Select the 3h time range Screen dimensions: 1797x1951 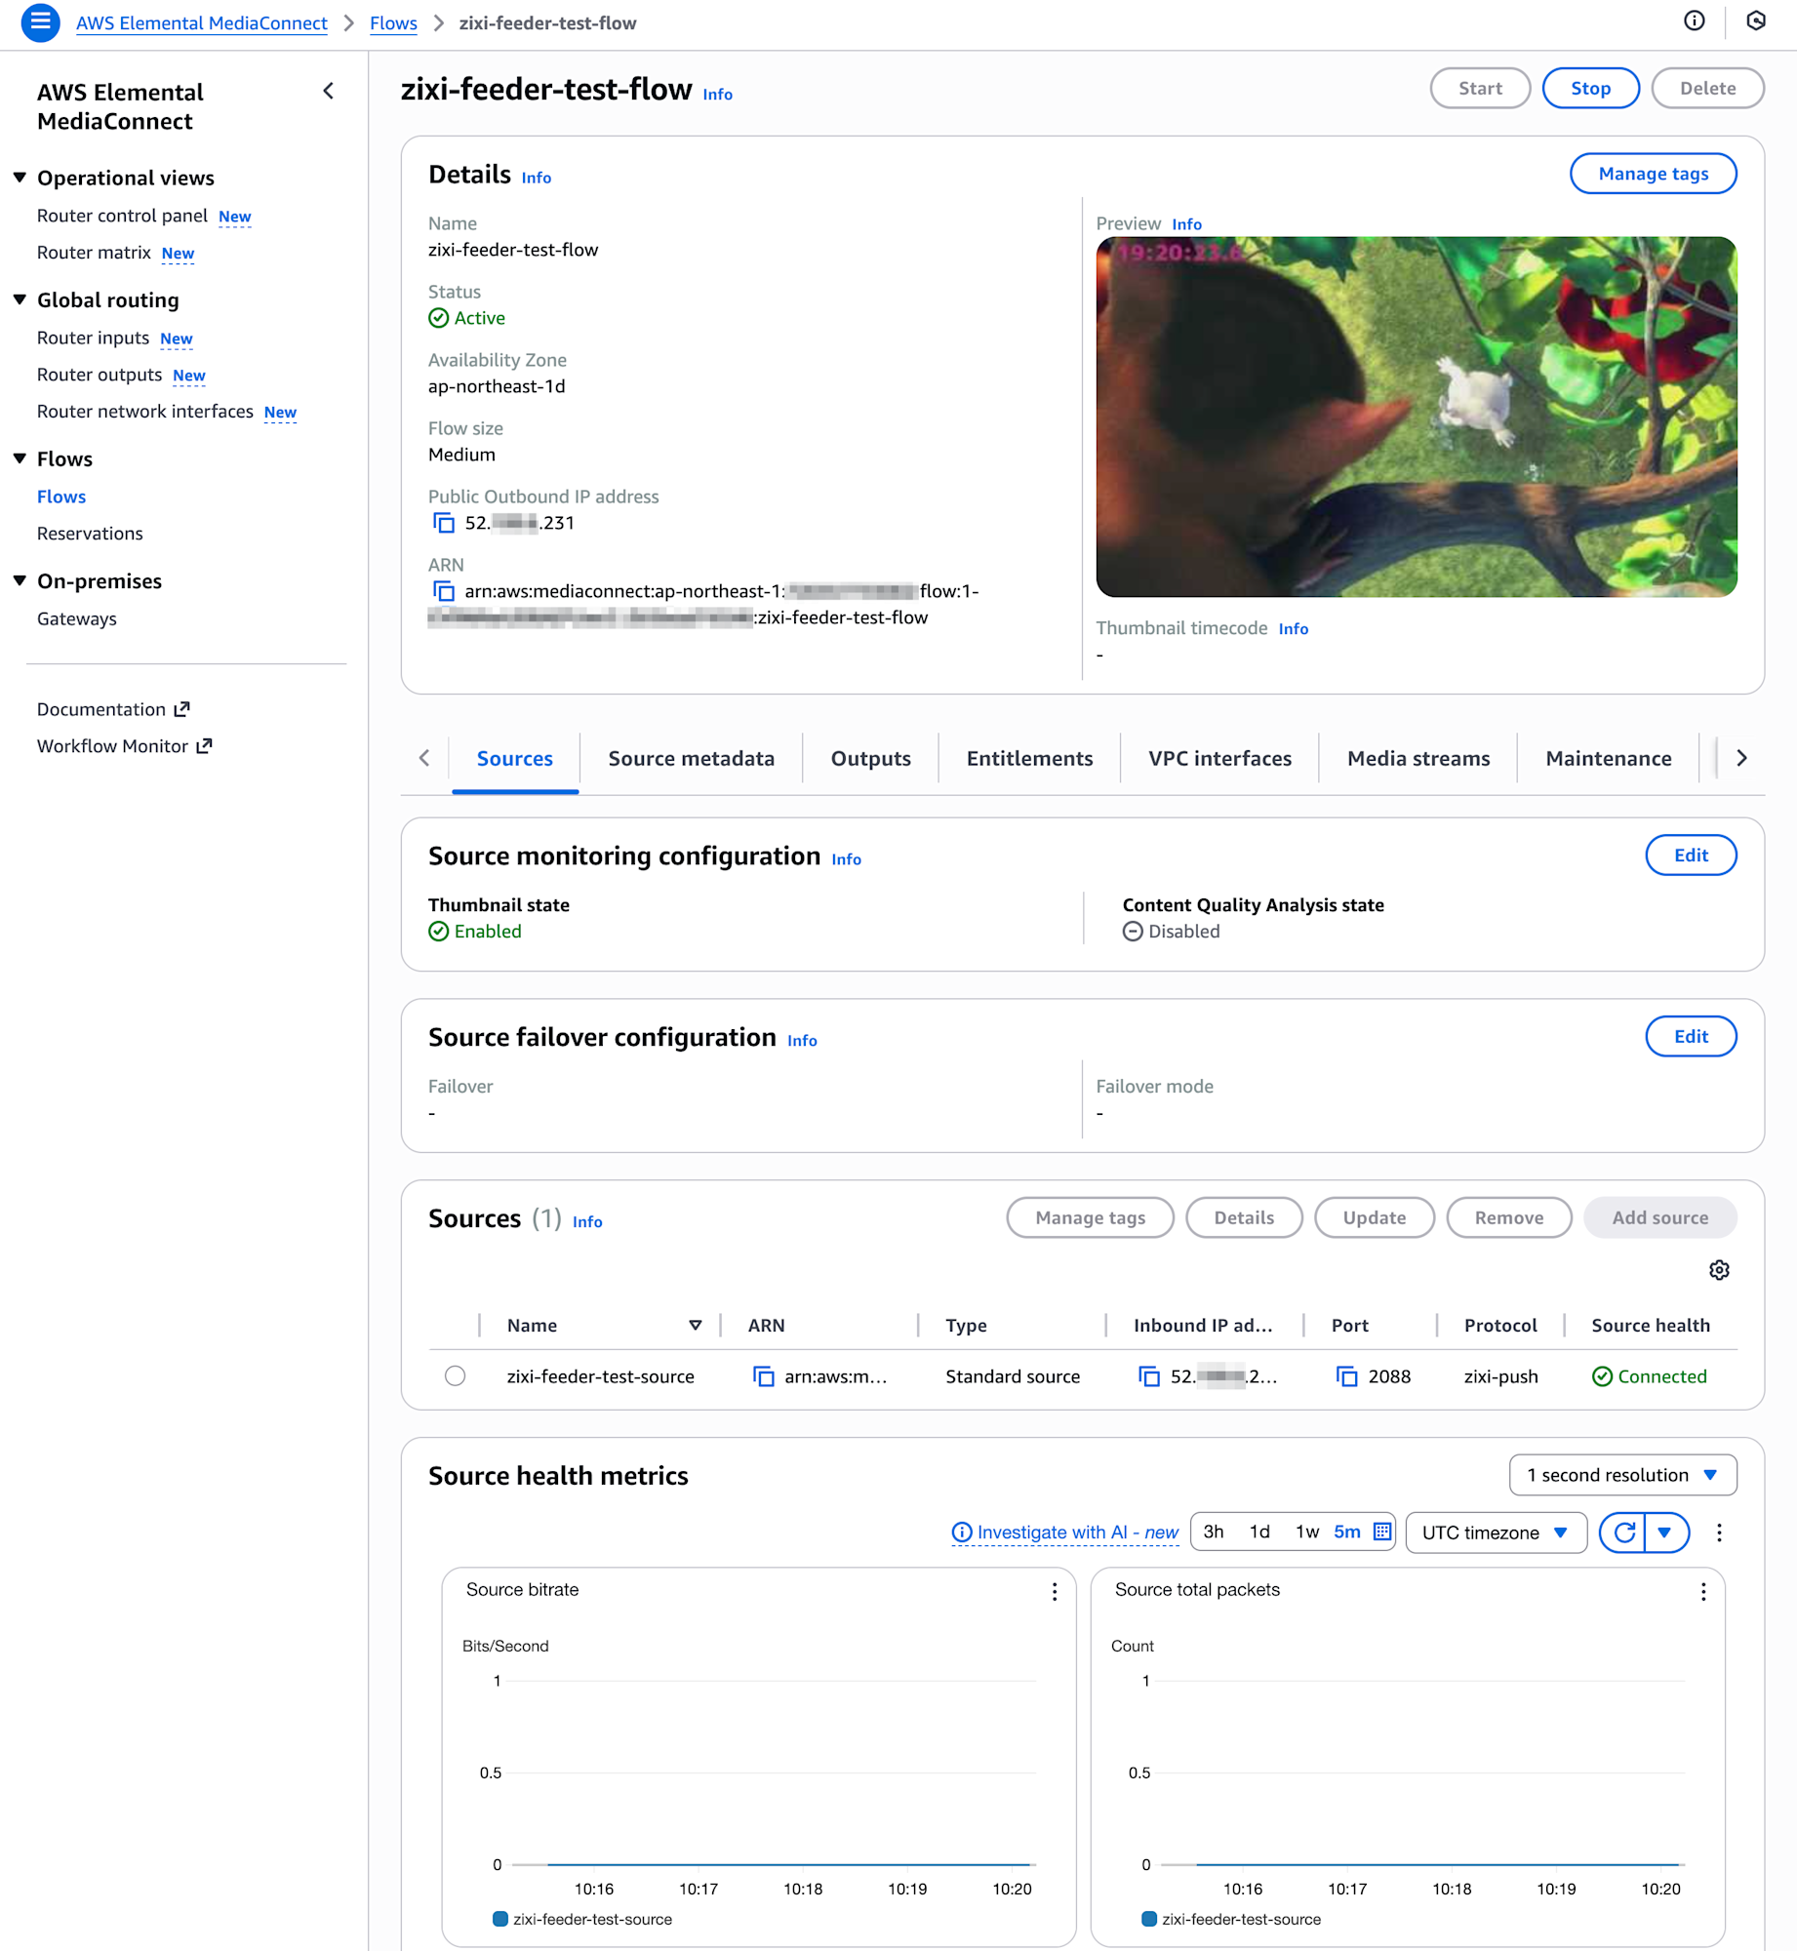(x=1213, y=1532)
